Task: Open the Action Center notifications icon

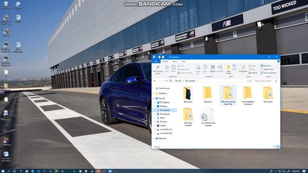Action: 304,171
